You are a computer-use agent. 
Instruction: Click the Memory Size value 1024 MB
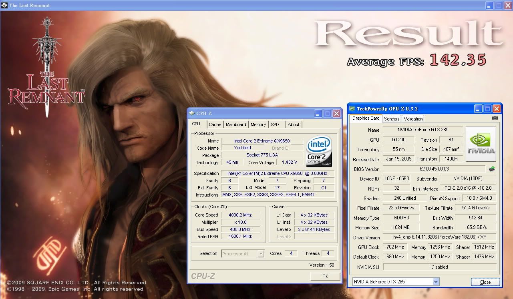(x=401, y=227)
